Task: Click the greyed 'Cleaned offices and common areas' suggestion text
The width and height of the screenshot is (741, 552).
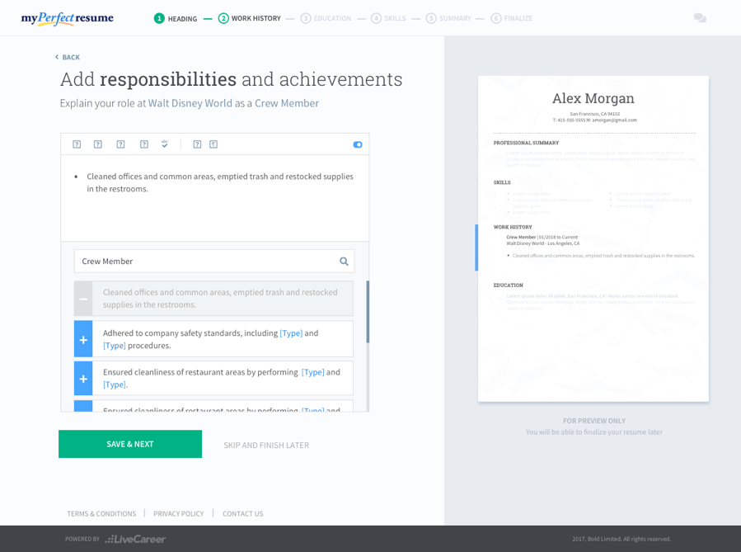Action: [x=220, y=299]
